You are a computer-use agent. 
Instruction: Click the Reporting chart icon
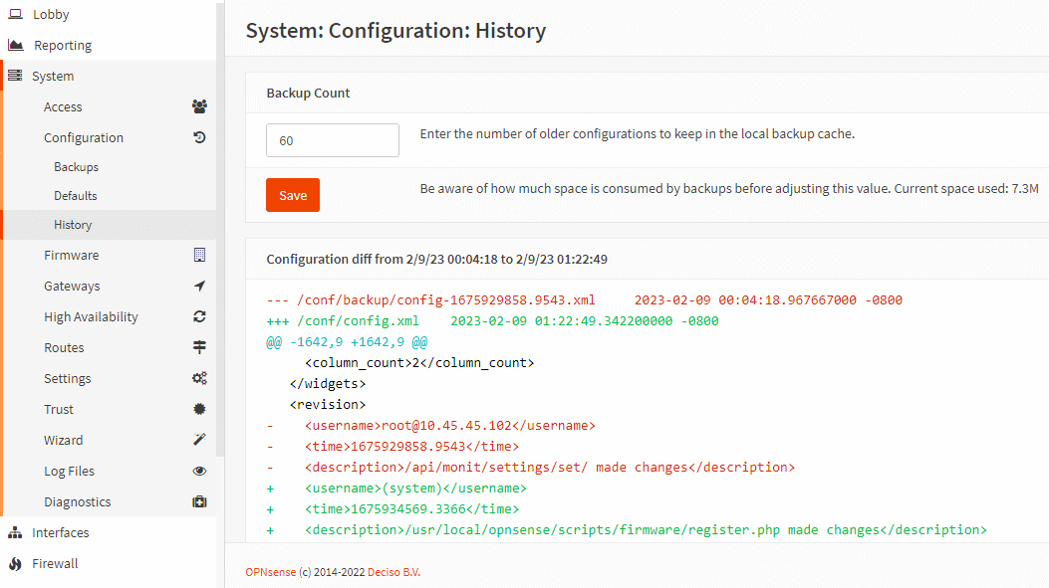tap(15, 45)
